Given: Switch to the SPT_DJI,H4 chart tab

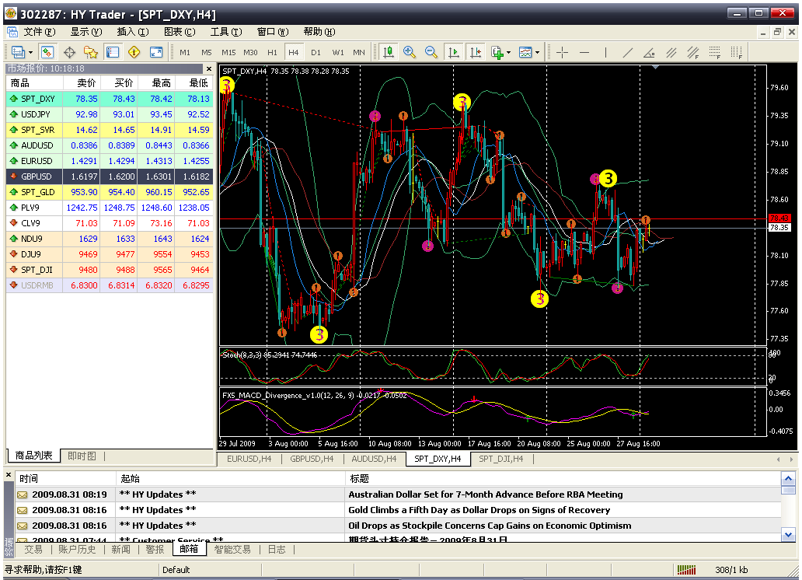Looking at the screenshot, I should [500, 459].
